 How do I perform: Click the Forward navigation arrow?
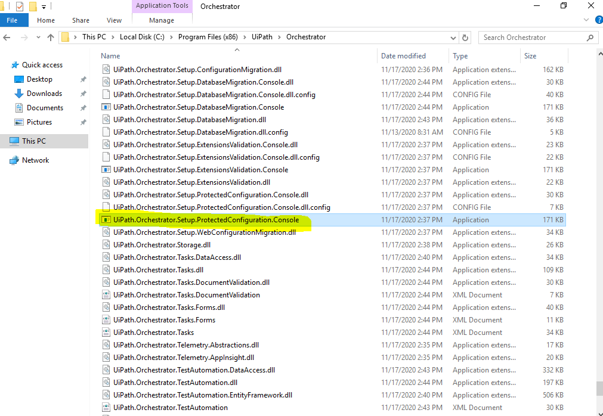24,38
